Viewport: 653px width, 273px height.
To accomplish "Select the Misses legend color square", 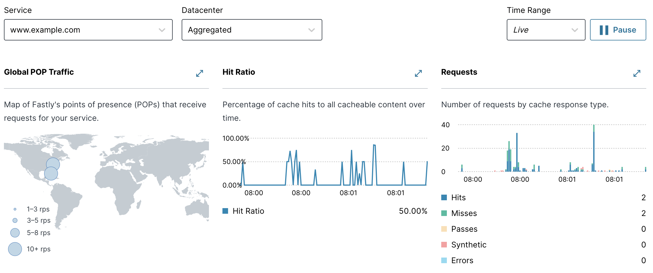I will [x=444, y=213].
